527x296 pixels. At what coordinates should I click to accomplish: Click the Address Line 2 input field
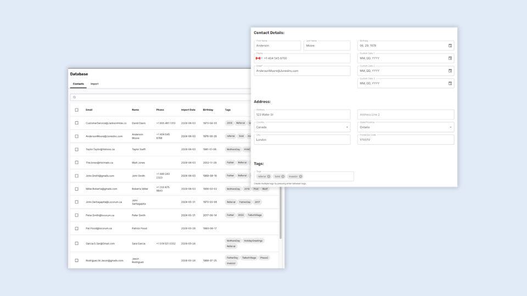click(406, 115)
